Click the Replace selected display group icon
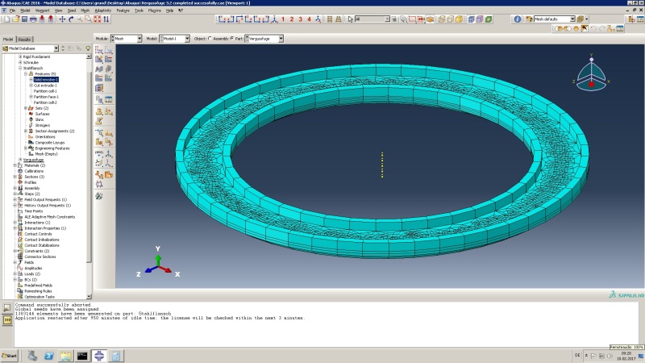Screen dimensions: 645x363 559,29
